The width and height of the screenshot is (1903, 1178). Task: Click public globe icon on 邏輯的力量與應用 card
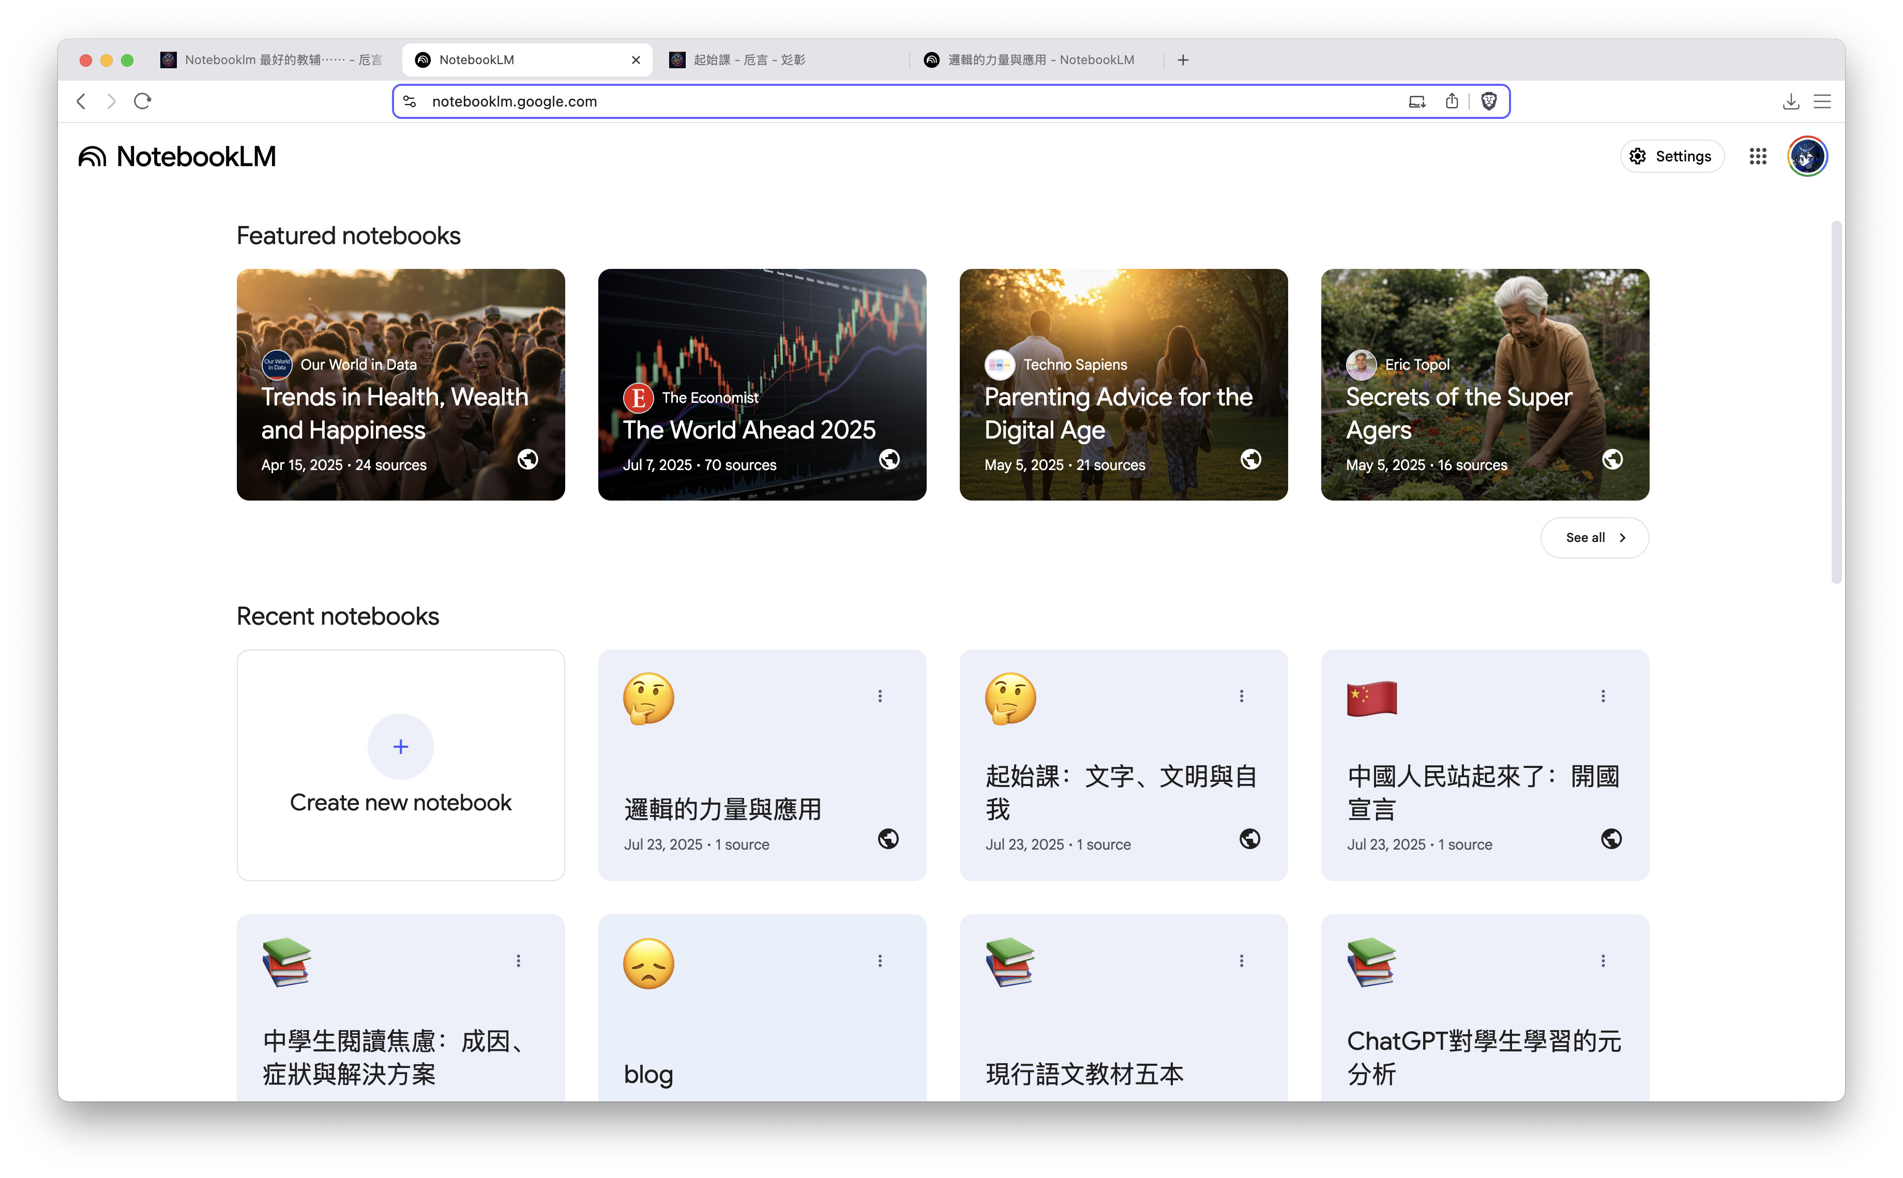point(888,839)
